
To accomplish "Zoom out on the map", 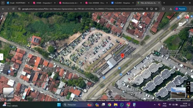I will (x=188, y=92).
